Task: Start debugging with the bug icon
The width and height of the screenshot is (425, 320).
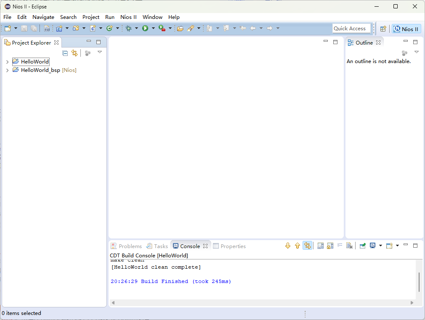Action: click(x=129, y=28)
